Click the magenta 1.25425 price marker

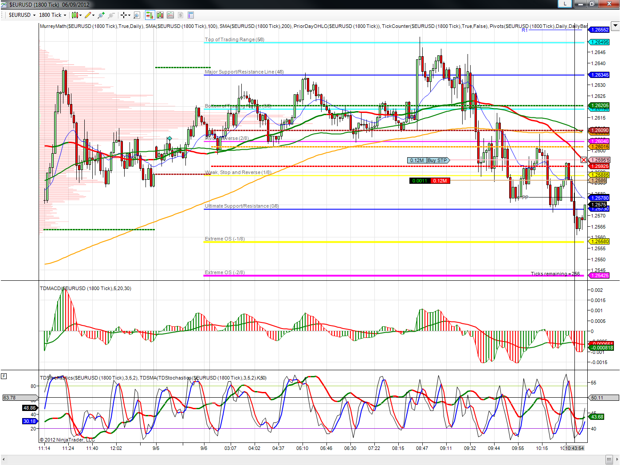point(599,275)
